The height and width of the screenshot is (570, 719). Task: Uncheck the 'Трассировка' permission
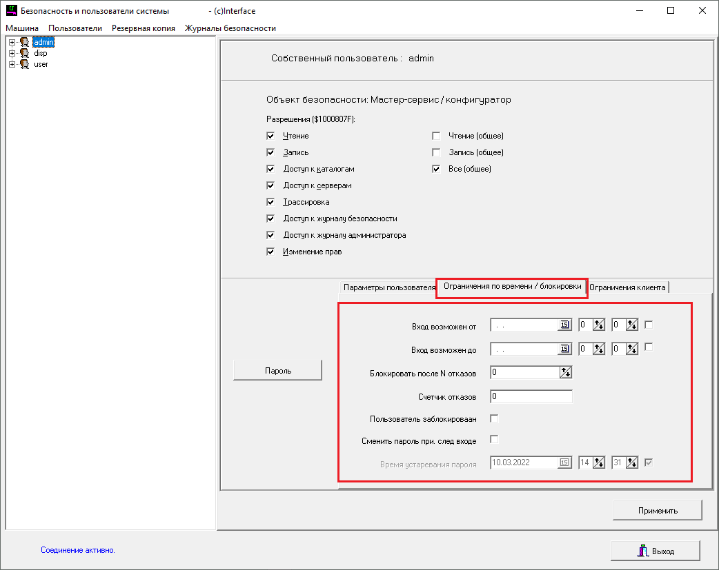270,203
